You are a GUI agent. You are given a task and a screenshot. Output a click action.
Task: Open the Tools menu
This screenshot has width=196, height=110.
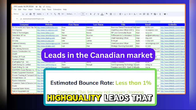(x=49, y=9)
